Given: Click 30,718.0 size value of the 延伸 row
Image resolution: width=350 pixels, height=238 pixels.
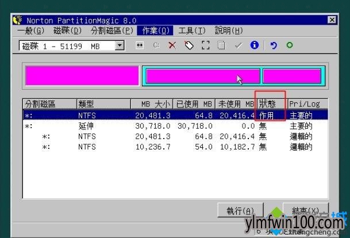Looking at the screenshot, I should click(153, 126).
